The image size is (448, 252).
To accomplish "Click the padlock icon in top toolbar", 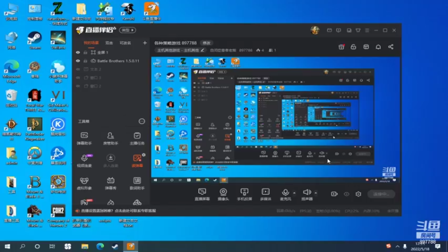I will click(x=353, y=47).
